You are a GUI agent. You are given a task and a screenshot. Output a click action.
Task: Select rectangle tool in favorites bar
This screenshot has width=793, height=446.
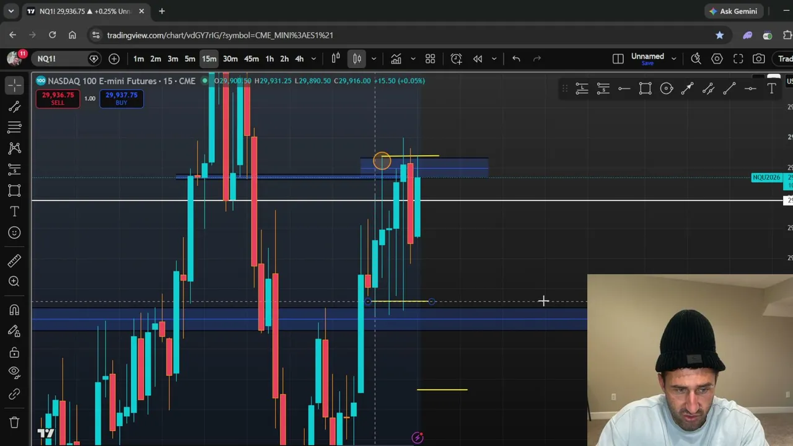coord(646,89)
